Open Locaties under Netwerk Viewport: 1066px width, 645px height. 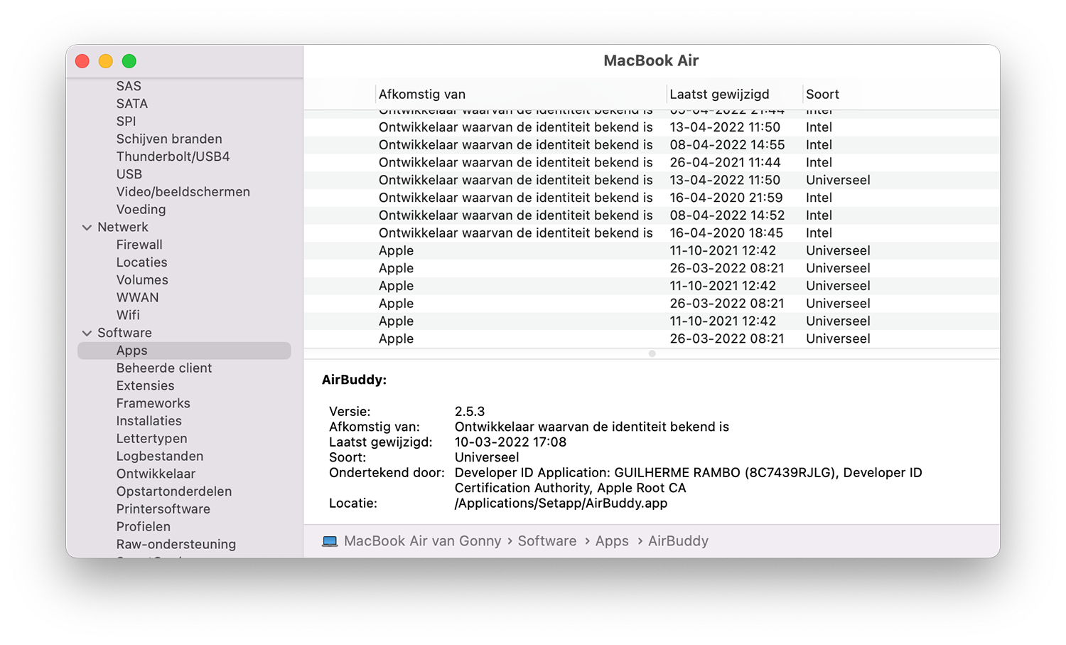coord(142,262)
